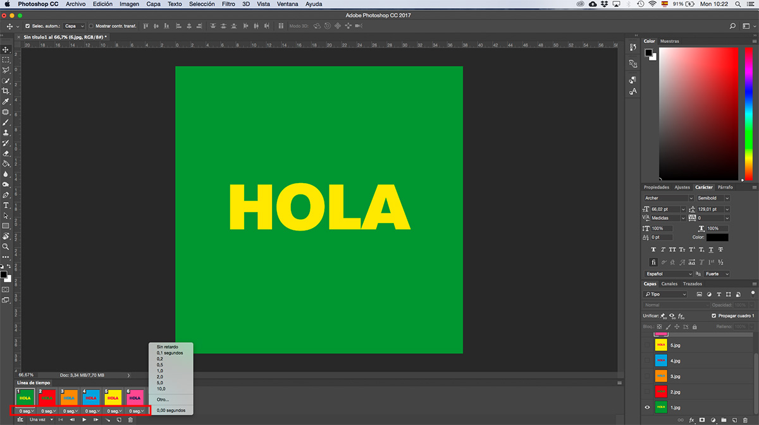Duplicate the selected frame in the timeline

click(x=119, y=419)
